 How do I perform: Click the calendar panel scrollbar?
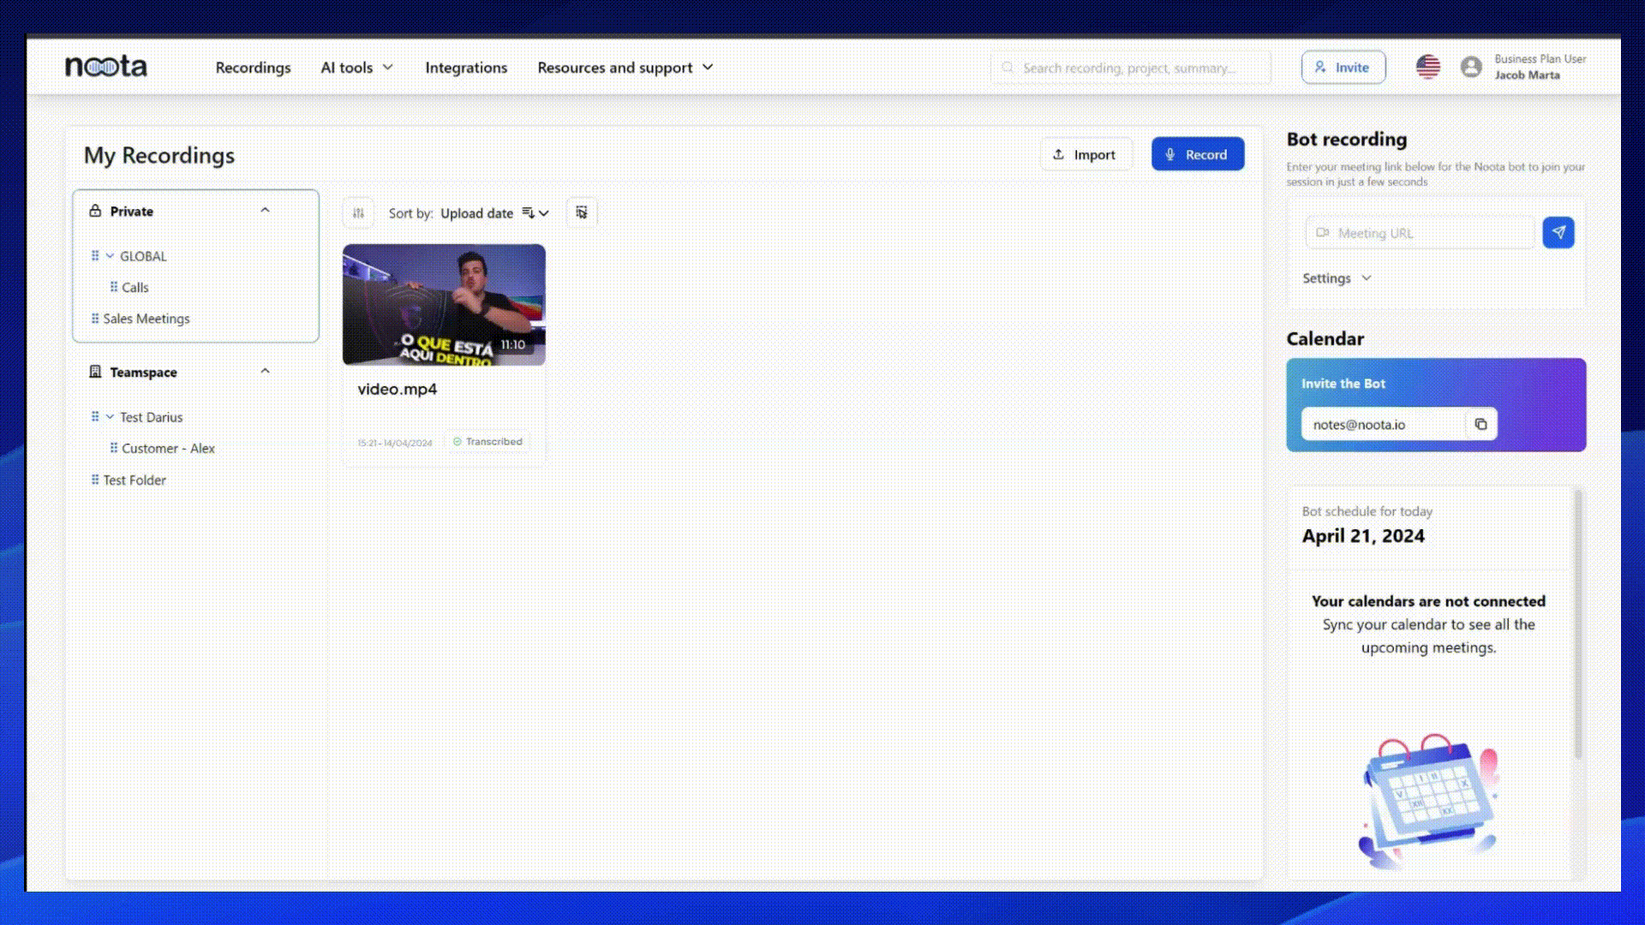[1577, 625]
